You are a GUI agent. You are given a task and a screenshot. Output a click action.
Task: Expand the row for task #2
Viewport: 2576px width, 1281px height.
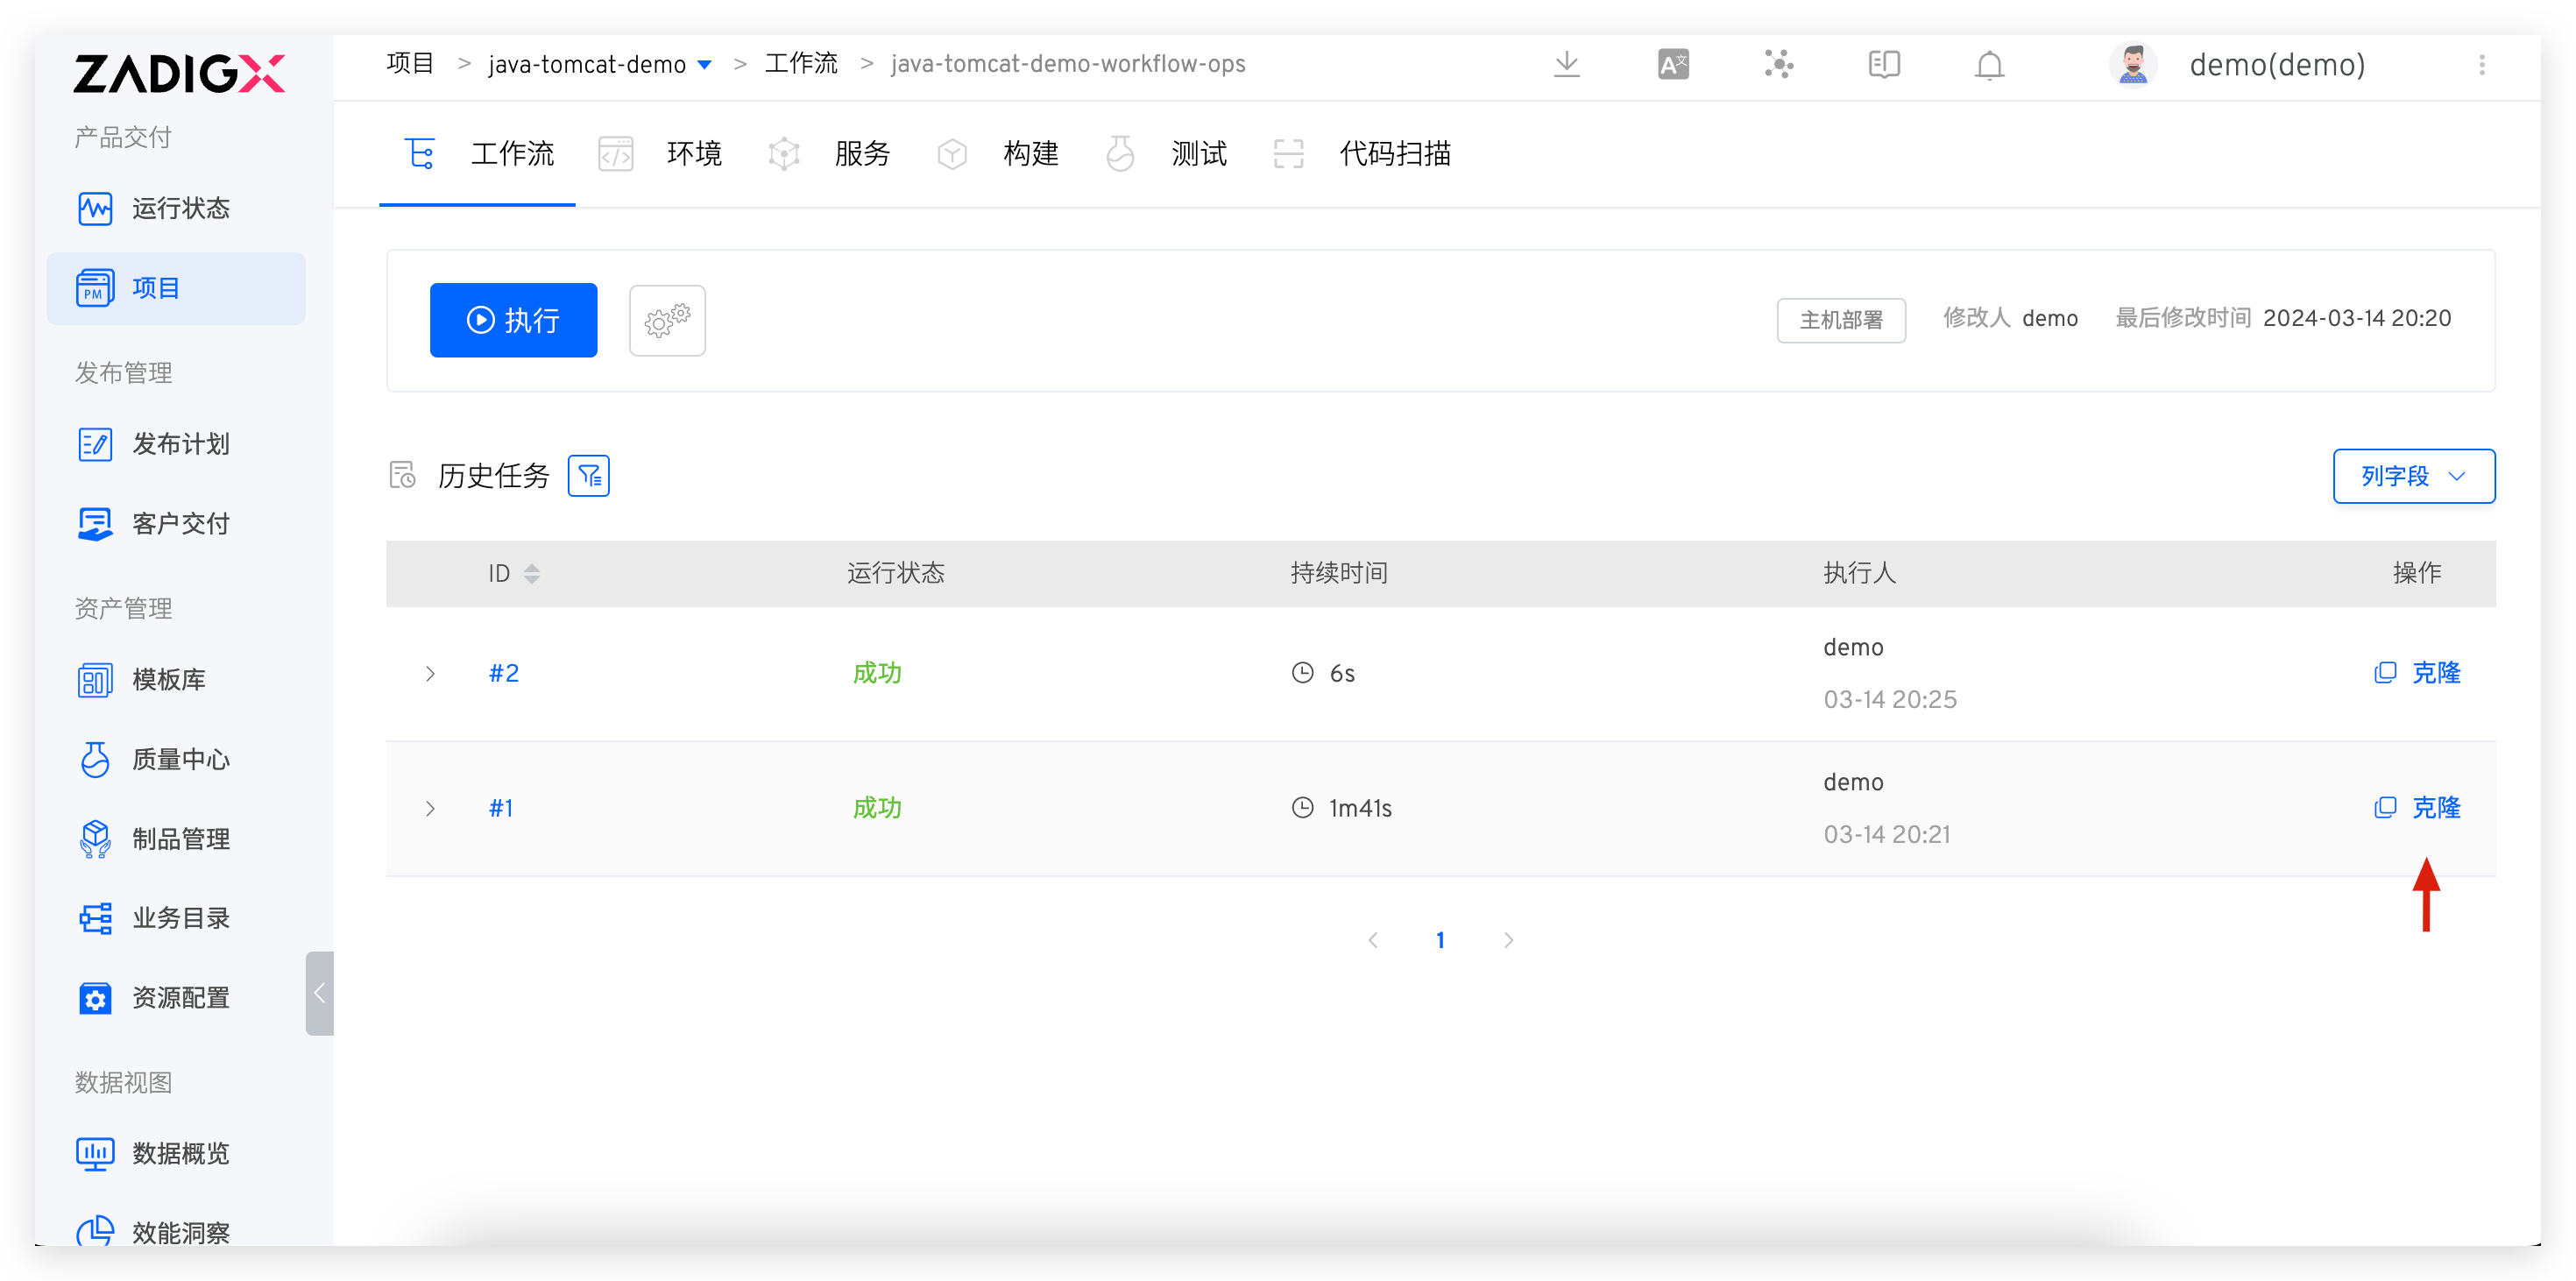(x=430, y=674)
